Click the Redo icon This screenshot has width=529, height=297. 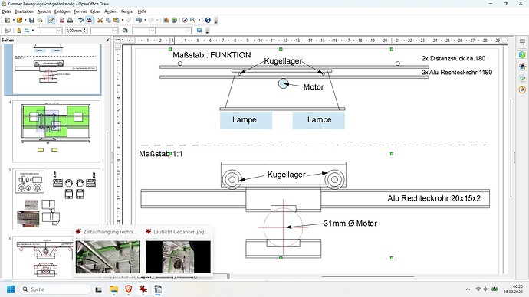pyautogui.click(x=151, y=20)
